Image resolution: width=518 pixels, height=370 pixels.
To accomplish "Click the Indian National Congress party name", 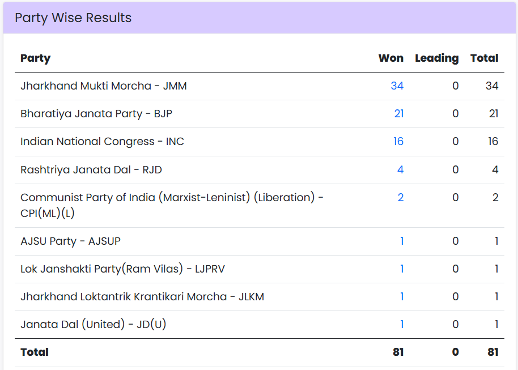I will tap(102, 141).
